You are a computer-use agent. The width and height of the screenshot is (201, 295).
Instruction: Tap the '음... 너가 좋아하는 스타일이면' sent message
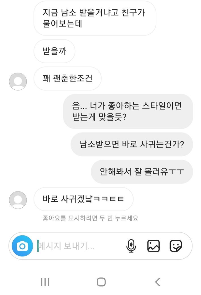128,111
